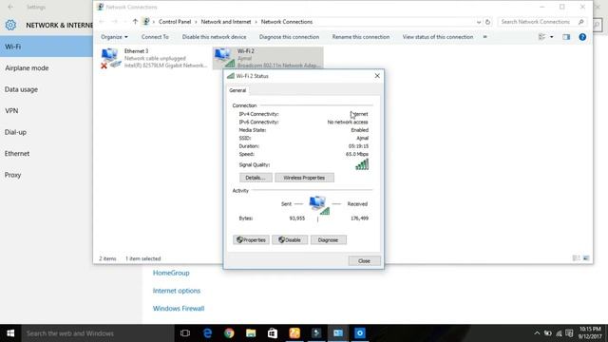Click Diagnose this connection
This screenshot has height=342, width=608.
[x=289, y=37]
